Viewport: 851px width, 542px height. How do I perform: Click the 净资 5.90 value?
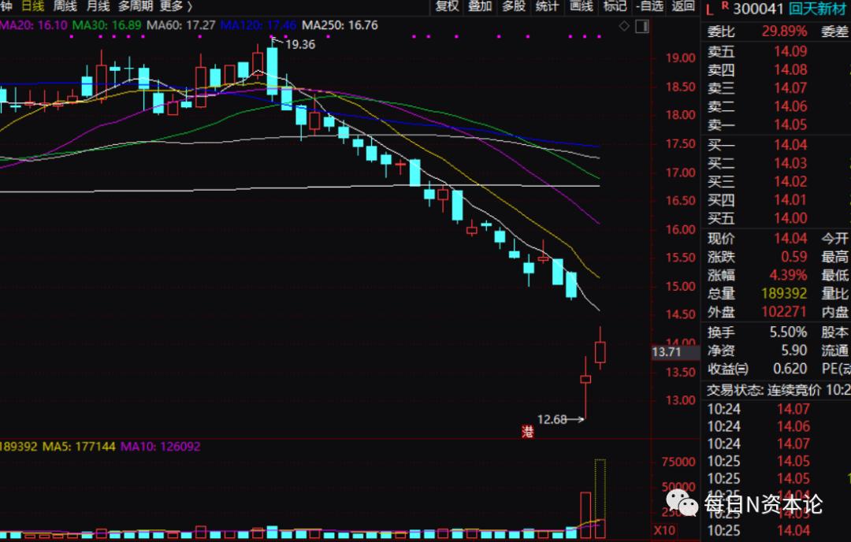(x=794, y=351)
